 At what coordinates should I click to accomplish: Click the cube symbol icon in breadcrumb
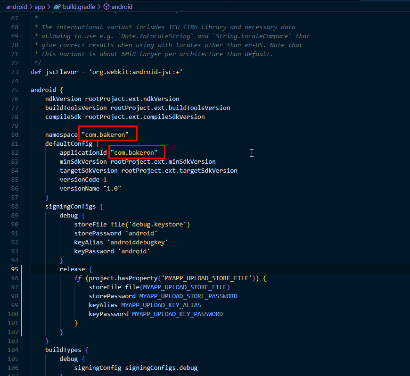(x=106, y=7)
